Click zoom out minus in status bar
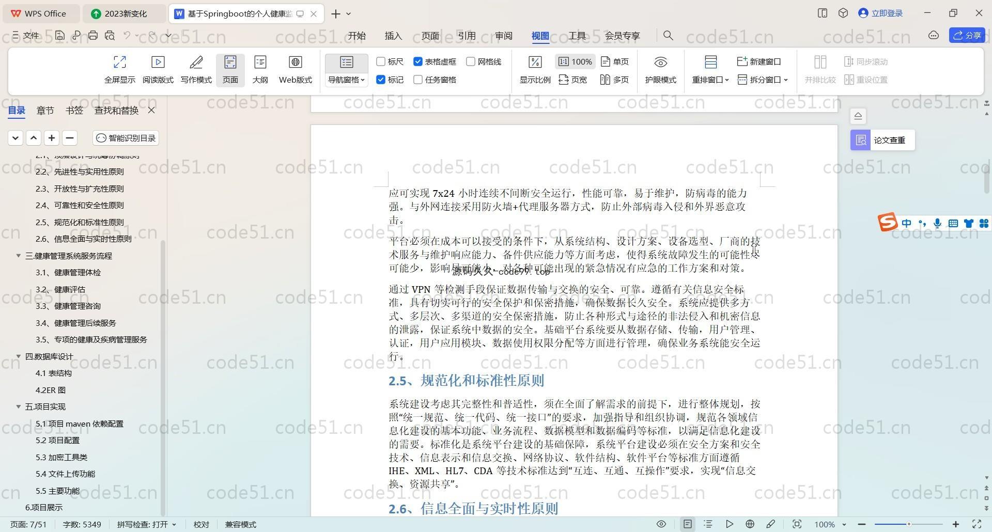The height and width of the screenshot is (532, 992). [x=861, y=524]
